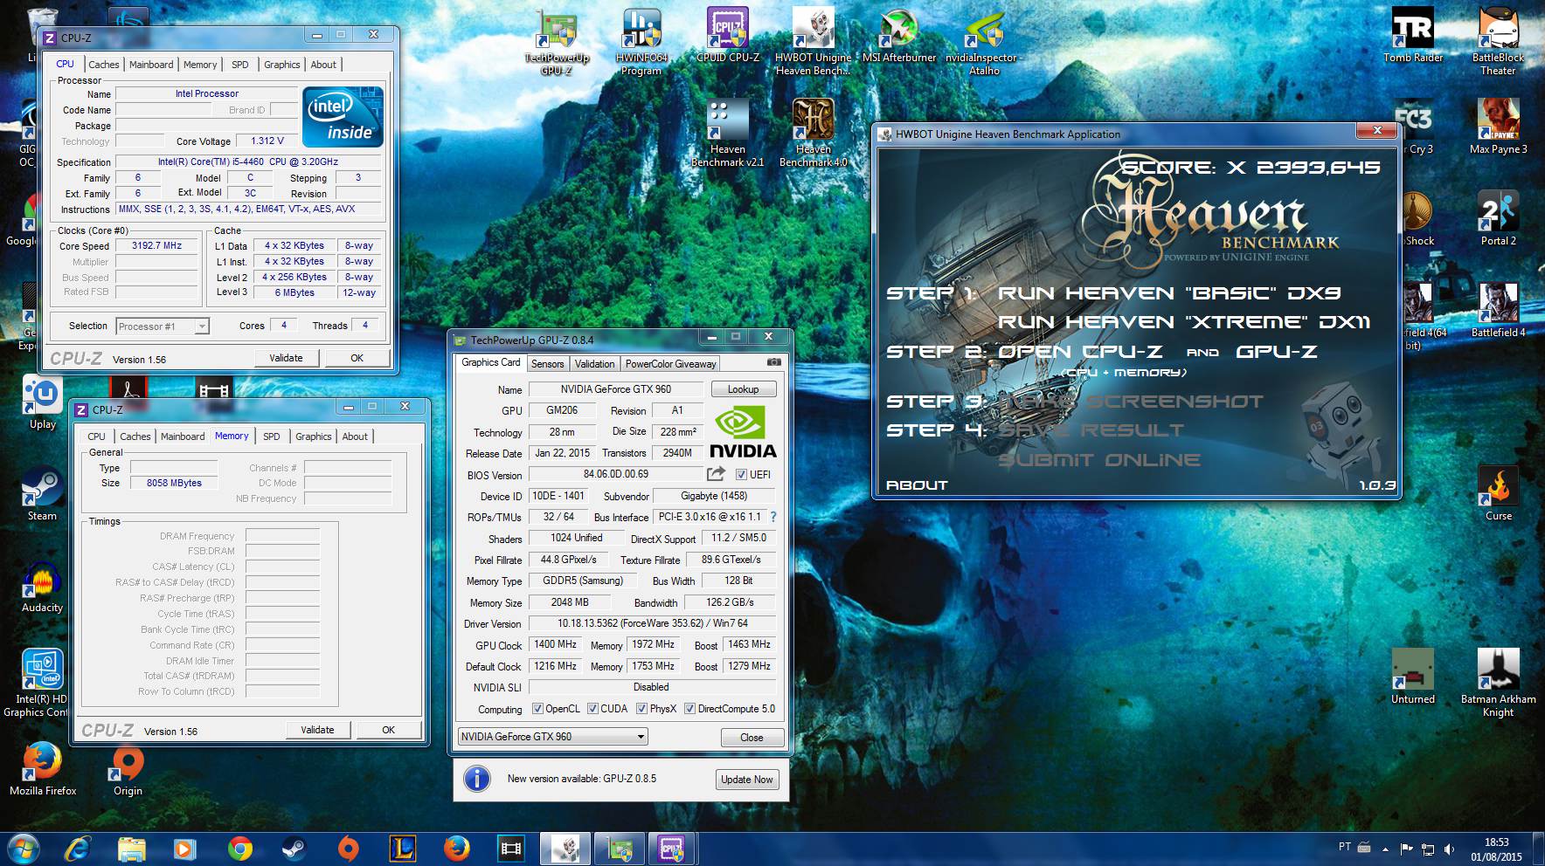Image resolution: width=1545 pixels, height=866 pixels.
Task: Switch to Caches tab in top CPU-Z
Action: [104, 65]
